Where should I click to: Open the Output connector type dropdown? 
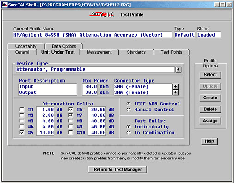click(x=175, y=92)
